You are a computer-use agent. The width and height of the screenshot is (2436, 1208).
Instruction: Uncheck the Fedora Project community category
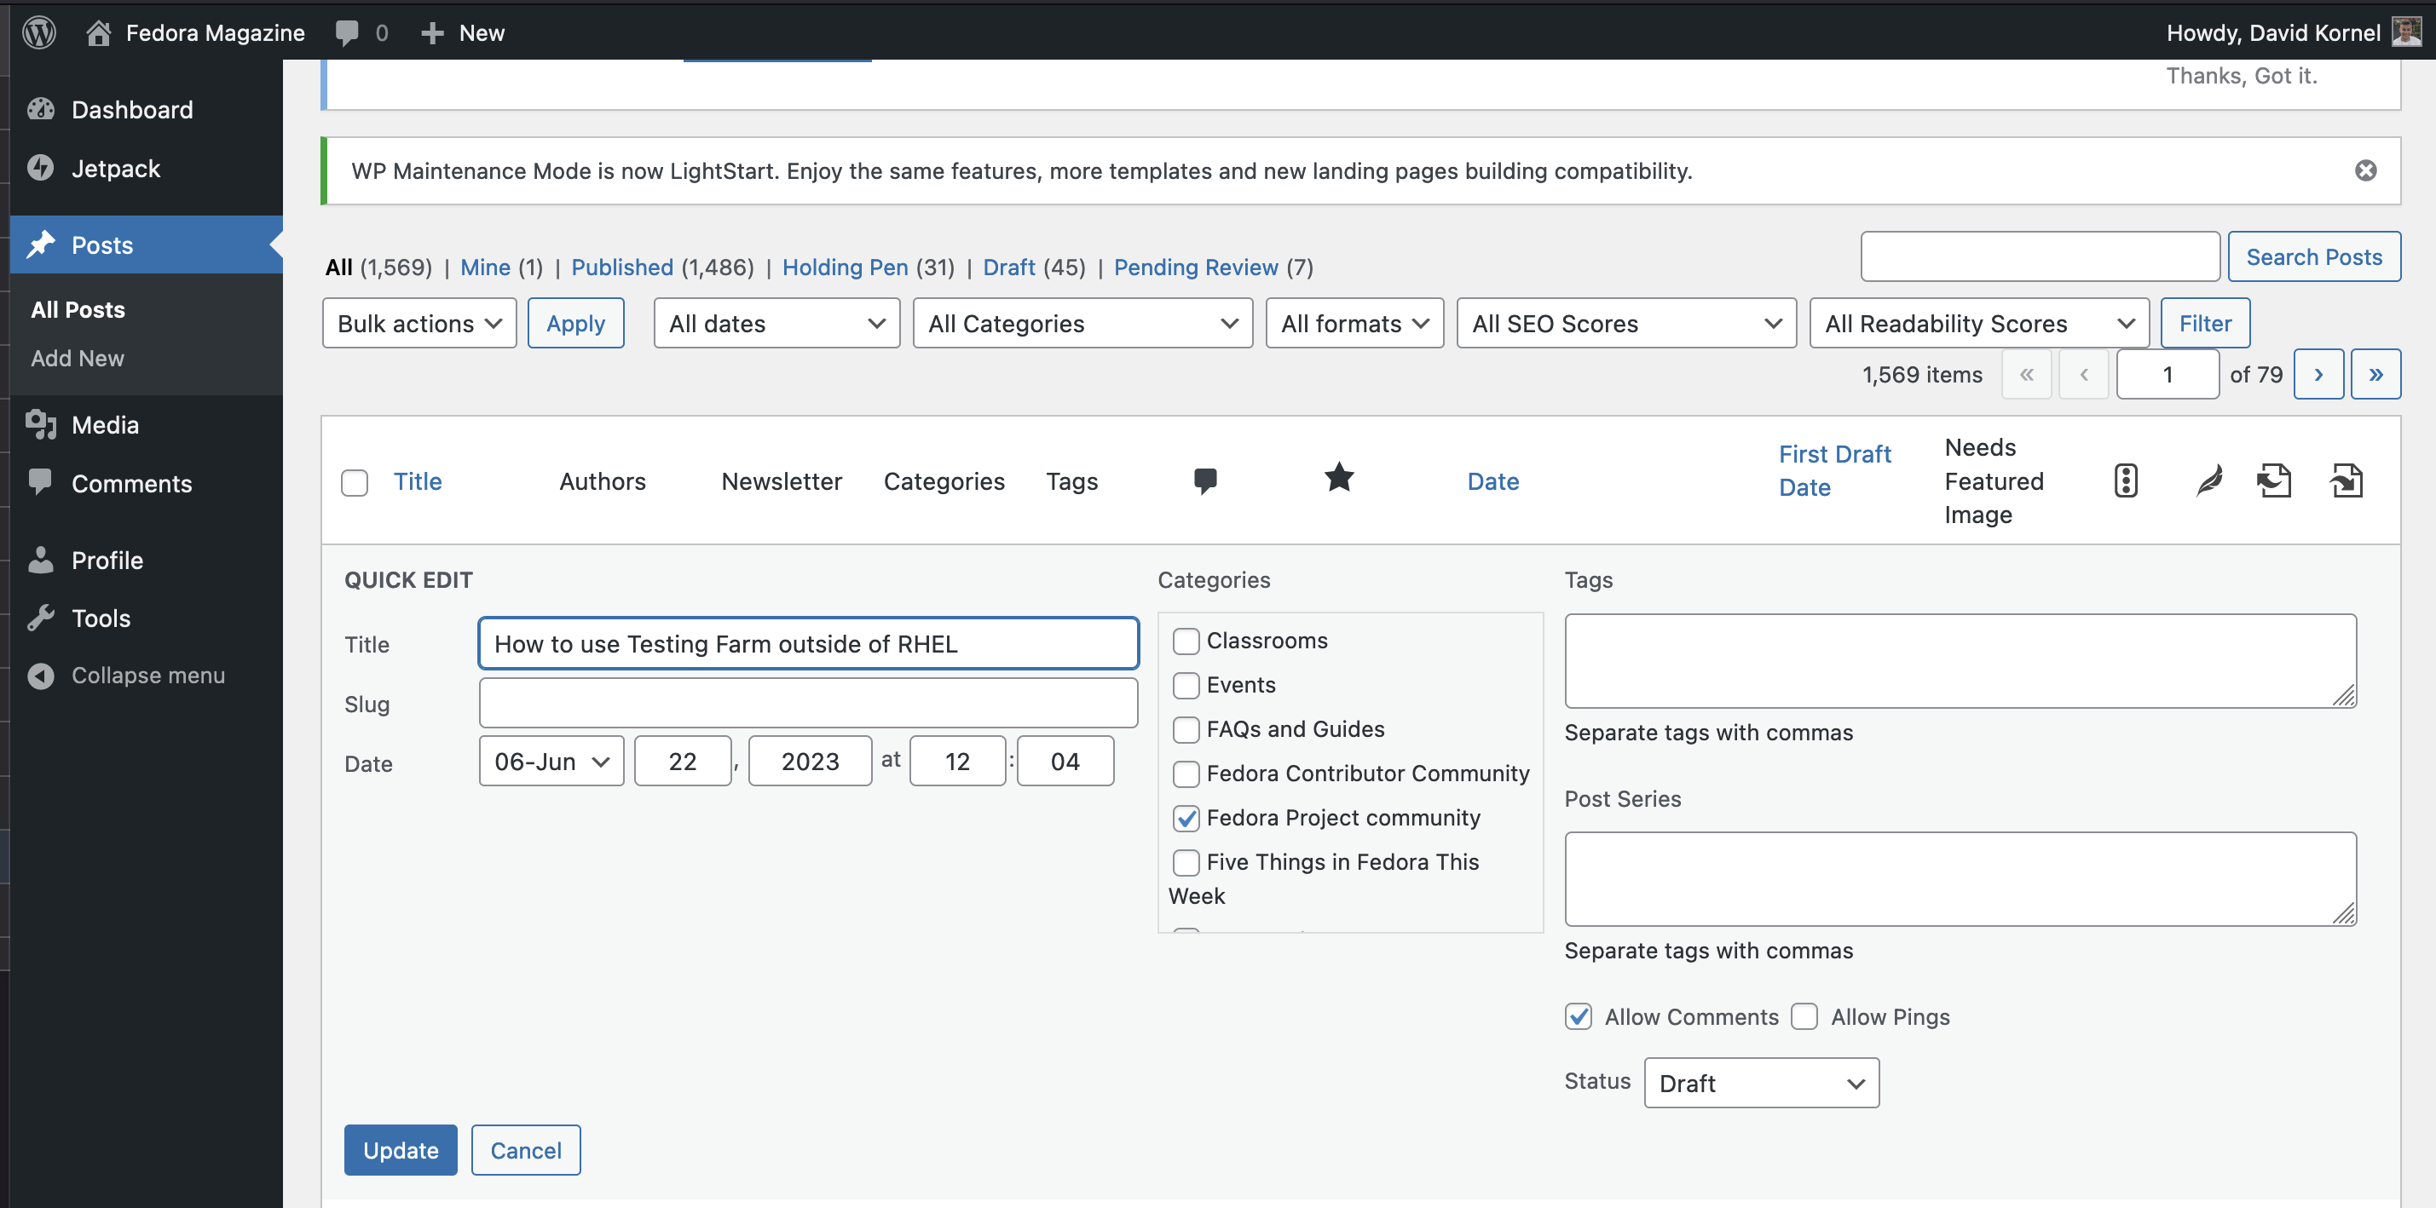pos(1186,818)
